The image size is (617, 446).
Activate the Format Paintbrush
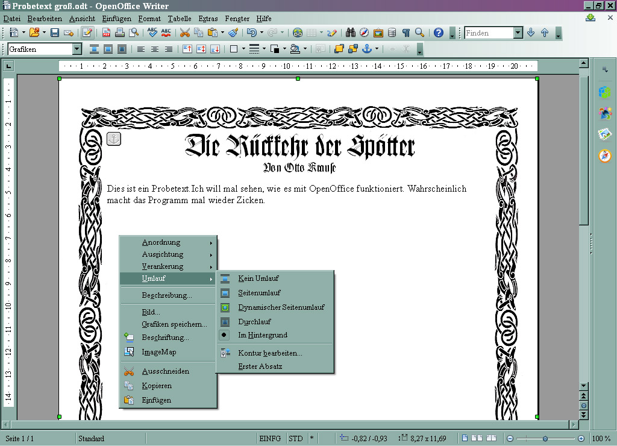pyautogui.click(x=234, y=33)
